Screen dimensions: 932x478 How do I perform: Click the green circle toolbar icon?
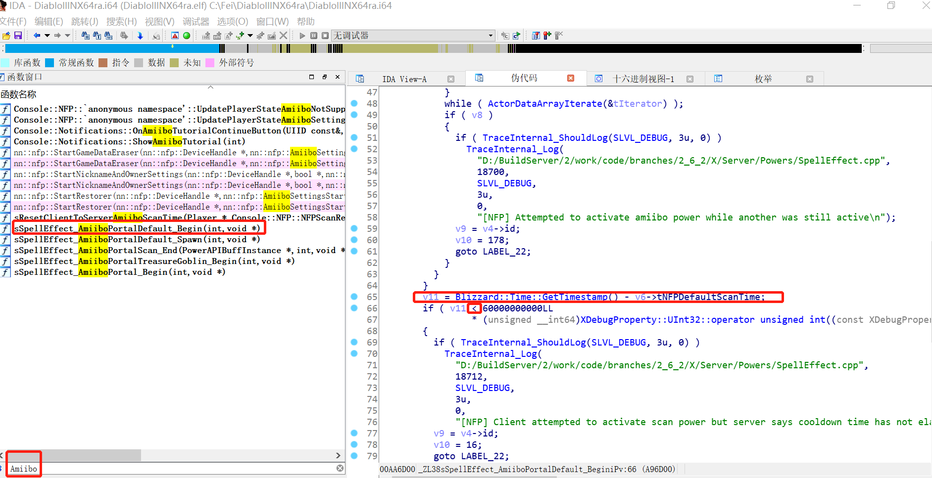(x=187, y=36)
